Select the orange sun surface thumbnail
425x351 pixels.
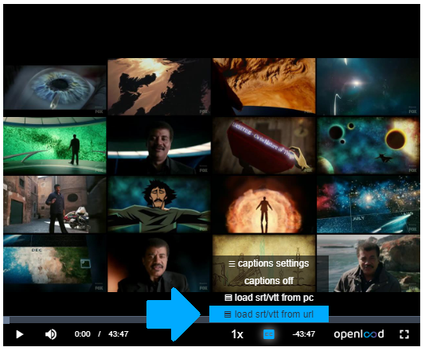point(264,87)
